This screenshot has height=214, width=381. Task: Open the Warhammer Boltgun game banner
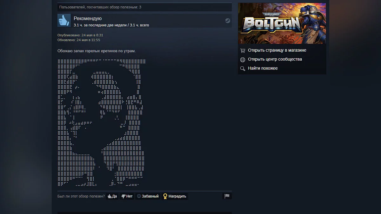click(x=282, y=23)
